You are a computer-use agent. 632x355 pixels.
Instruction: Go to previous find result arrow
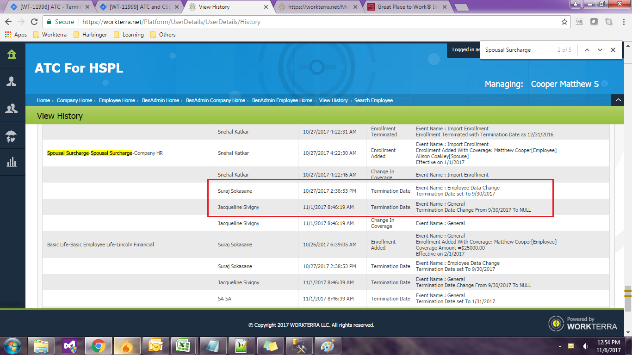click(587, 50)
